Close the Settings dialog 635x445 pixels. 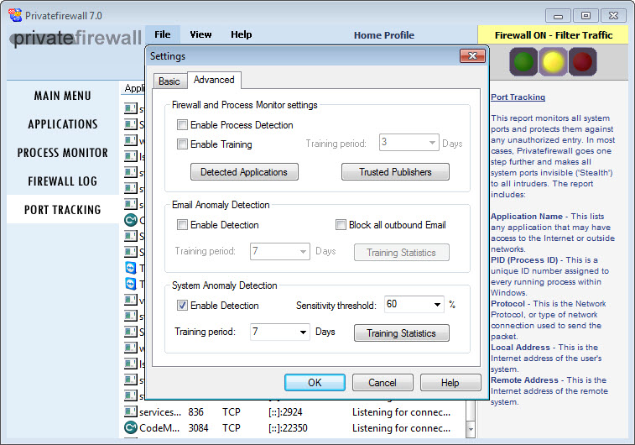click(x=472, y=56)
